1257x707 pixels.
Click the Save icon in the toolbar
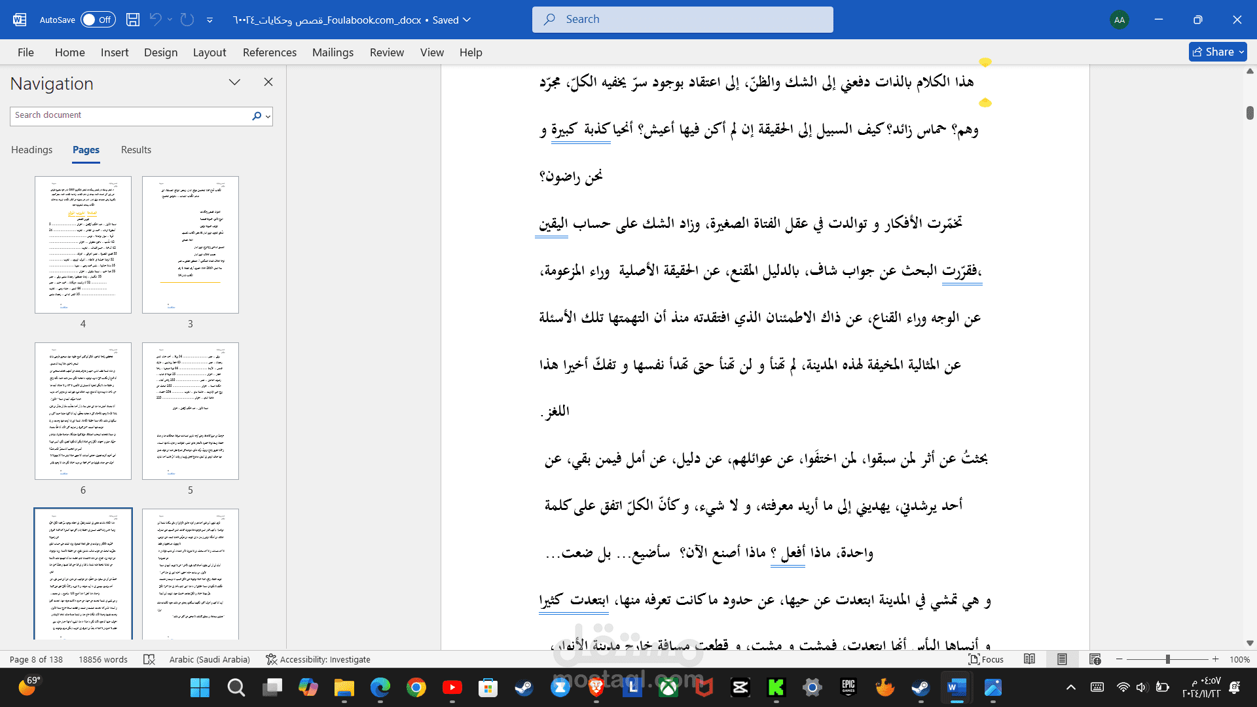click(133, 19)
